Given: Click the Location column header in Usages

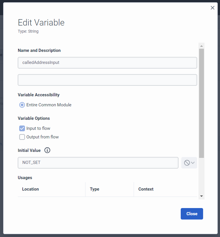Looking at the screenshot, I should click(x=30, y=189).
